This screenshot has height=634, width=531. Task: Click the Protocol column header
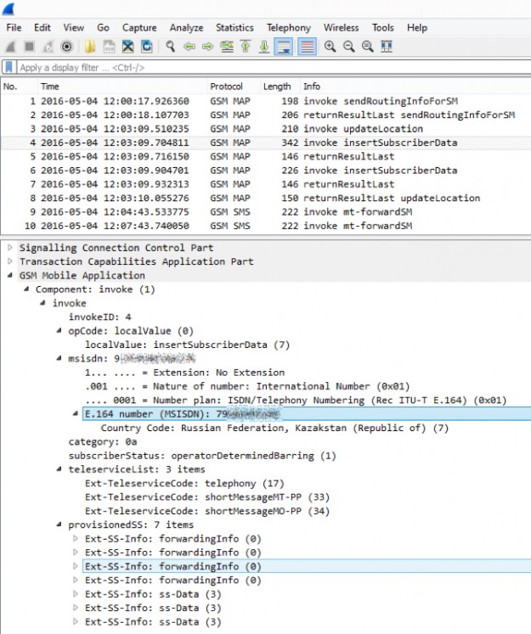[x=226, y=87]
